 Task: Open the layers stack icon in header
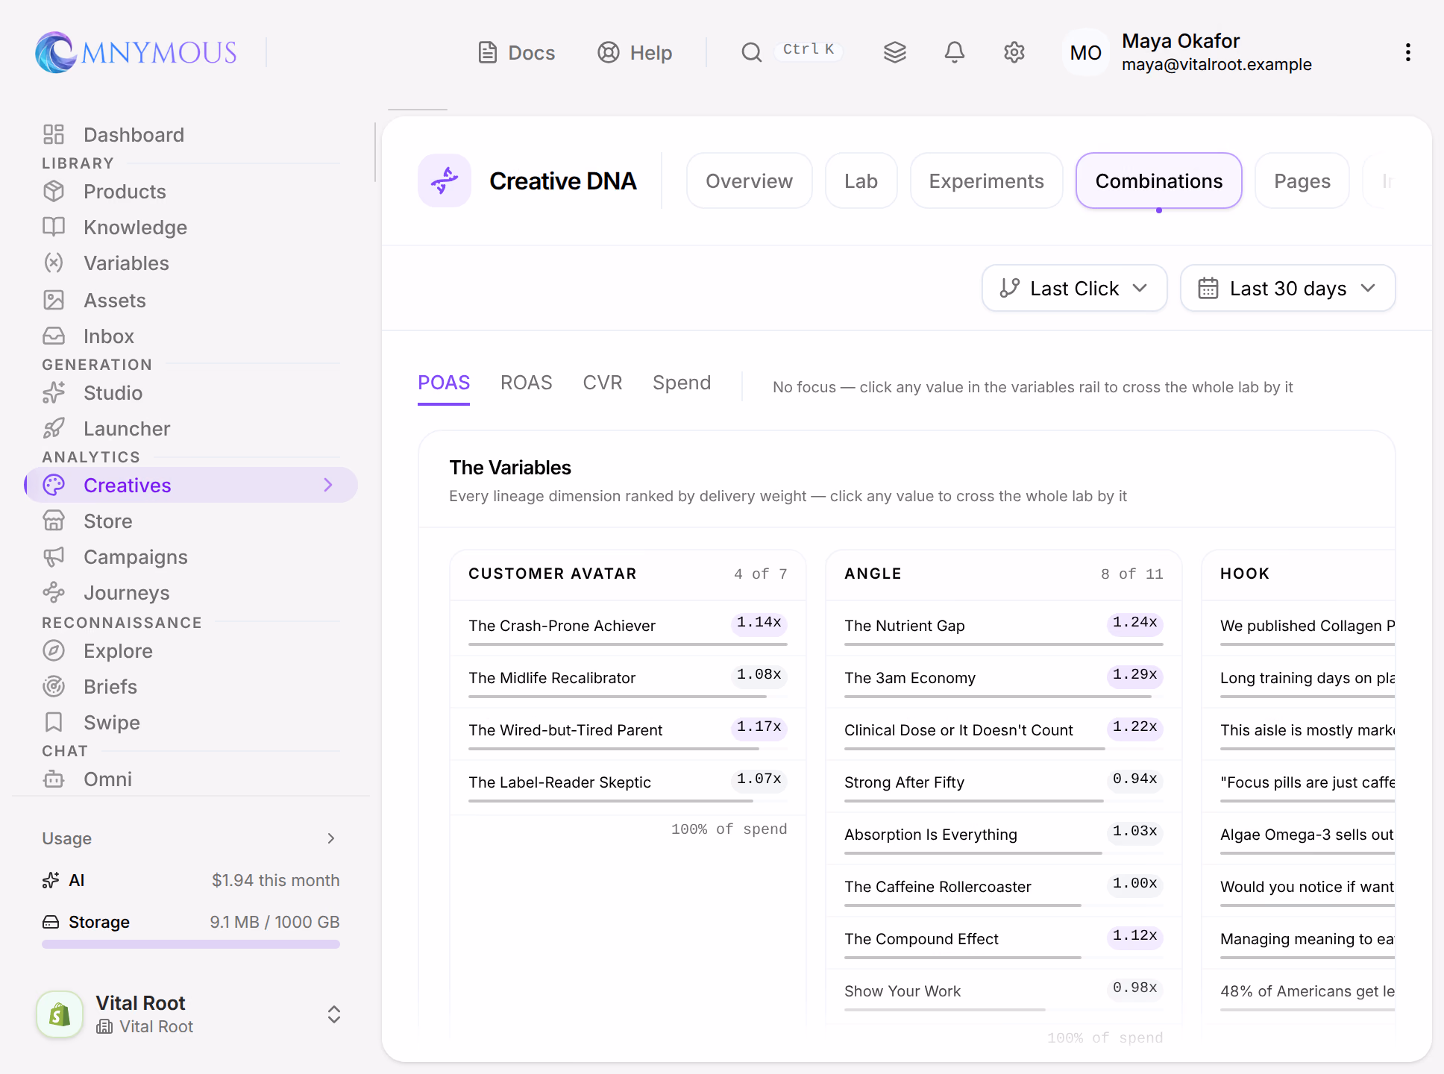coord(895,52)
